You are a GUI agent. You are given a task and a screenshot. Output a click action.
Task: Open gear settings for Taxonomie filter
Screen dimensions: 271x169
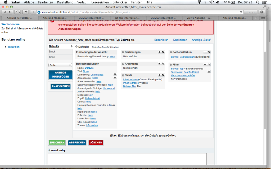[209, 72]
